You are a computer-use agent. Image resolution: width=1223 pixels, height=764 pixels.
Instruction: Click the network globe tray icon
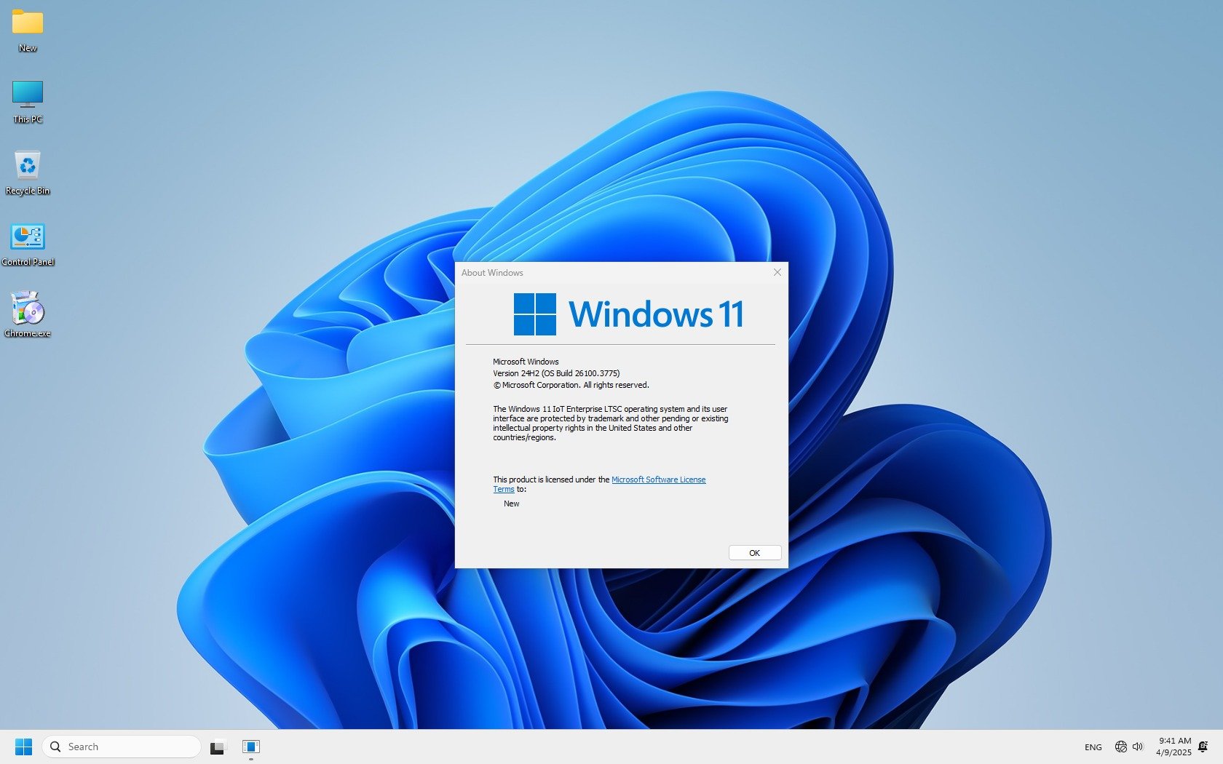(x=1121, y=747)
